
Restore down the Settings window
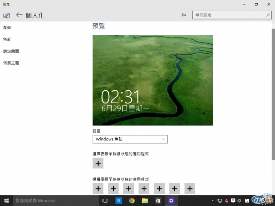tap(256, 4)
